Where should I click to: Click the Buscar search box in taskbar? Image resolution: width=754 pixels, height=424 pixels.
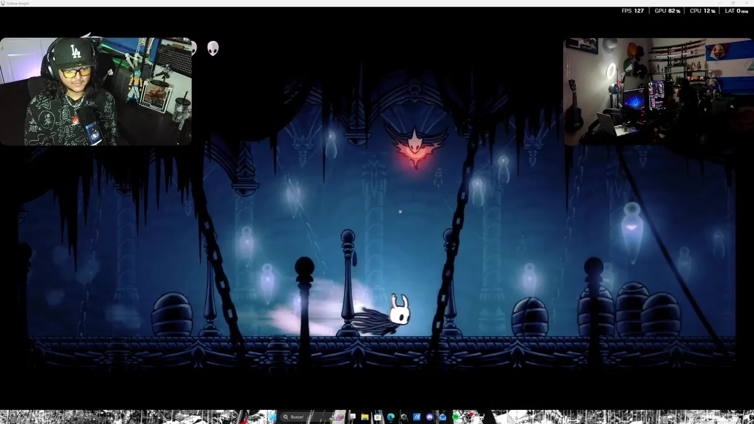click(x=312, y=417)
